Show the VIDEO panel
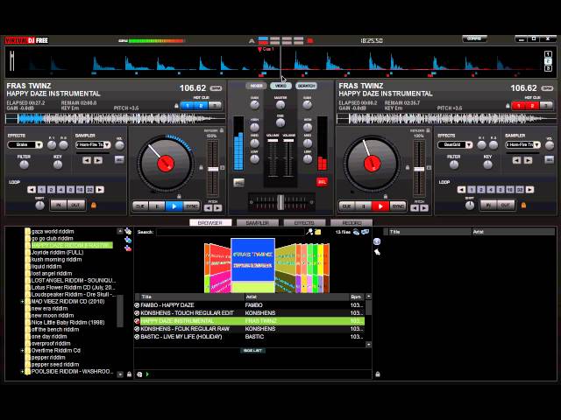This screenshot has height=420, width=561. coord(280,86)
